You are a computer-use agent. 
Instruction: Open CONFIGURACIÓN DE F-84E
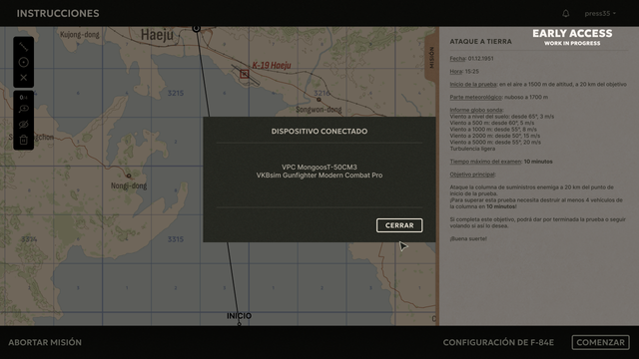click(498, 342)
